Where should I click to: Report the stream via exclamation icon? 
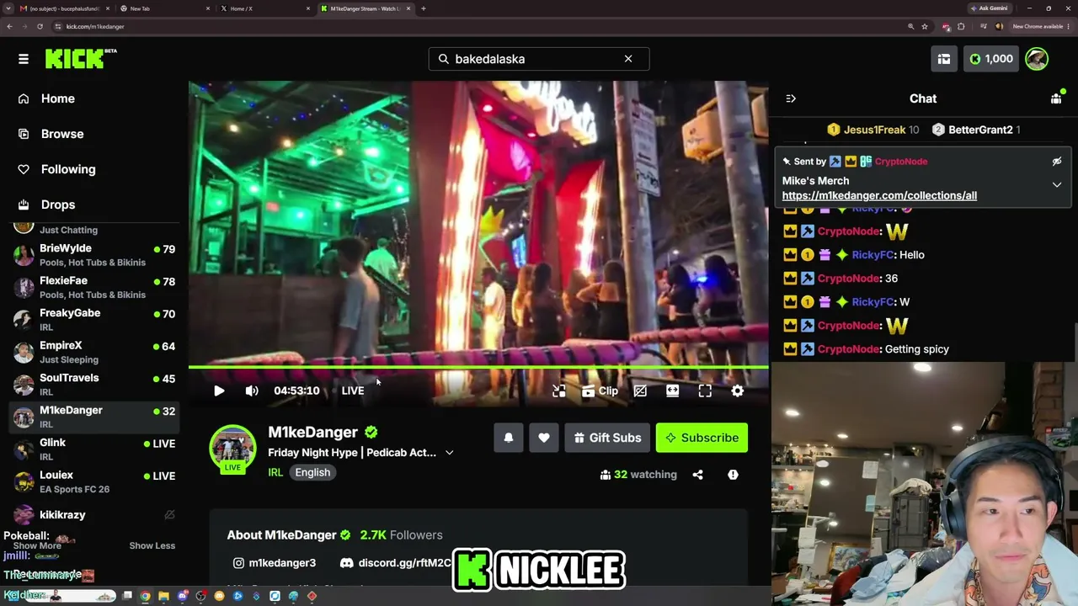(x=733, y=475)
